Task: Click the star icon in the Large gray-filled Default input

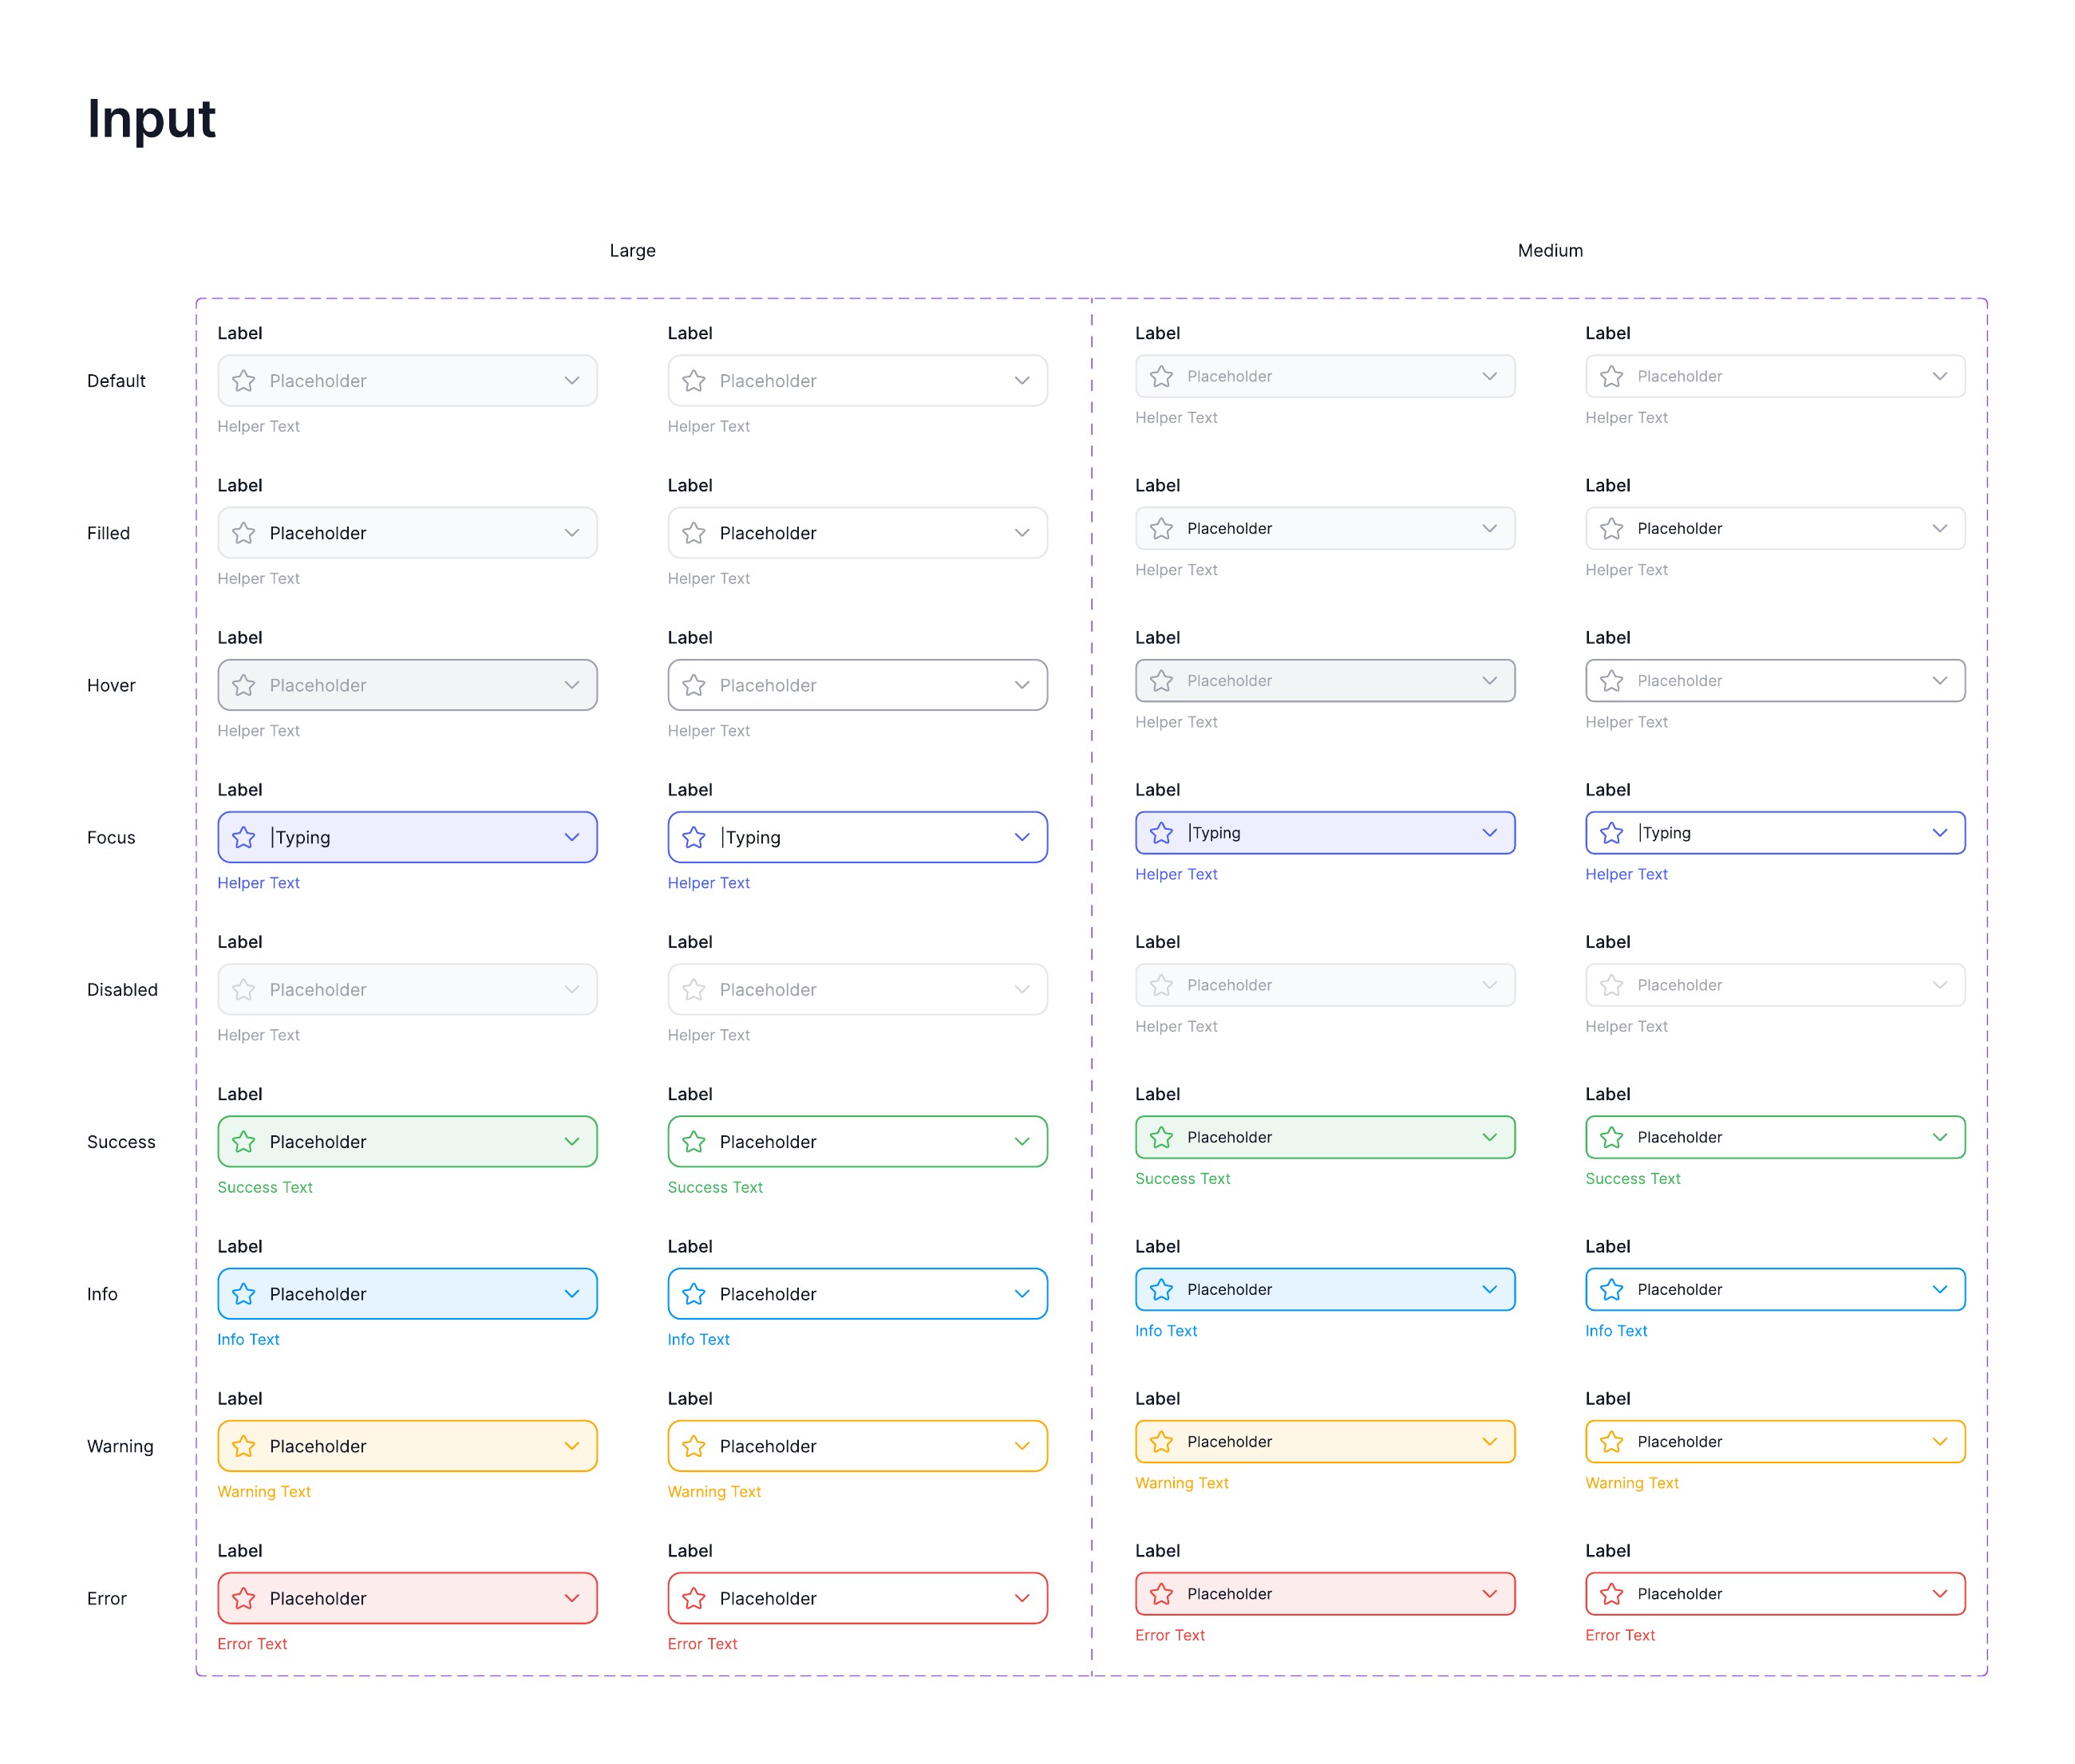Action: [x=243, y=381]
